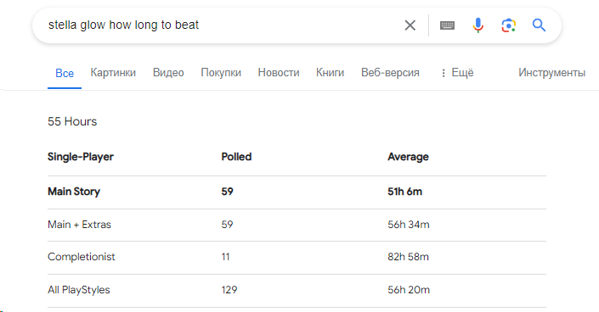Screen dimensions: 599x312
Task: Click the Completionist polled count 11
Action: tap(225, 257)
